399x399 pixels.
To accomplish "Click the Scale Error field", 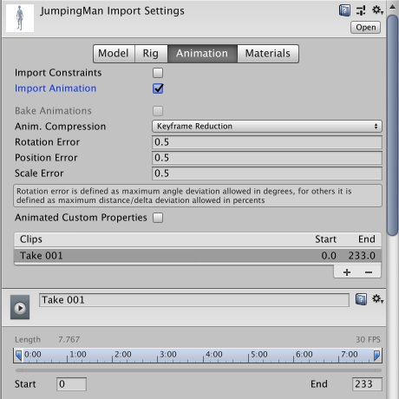I will (x=267, y=173).
